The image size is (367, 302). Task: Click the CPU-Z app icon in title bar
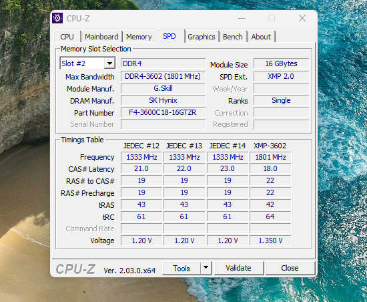[57, 18]
